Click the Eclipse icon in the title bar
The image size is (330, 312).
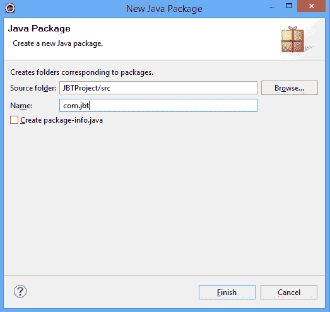[10, 8]
